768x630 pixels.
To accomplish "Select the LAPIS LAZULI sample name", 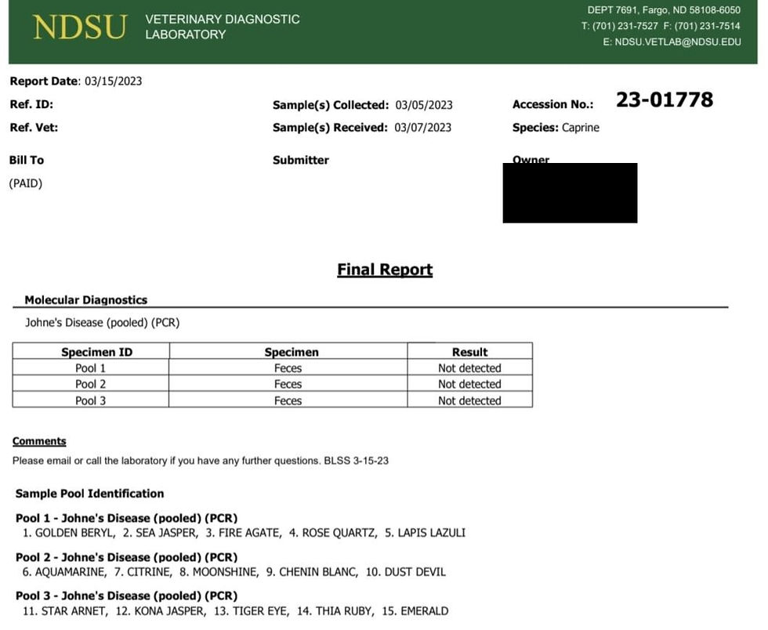I will point(432,533).
